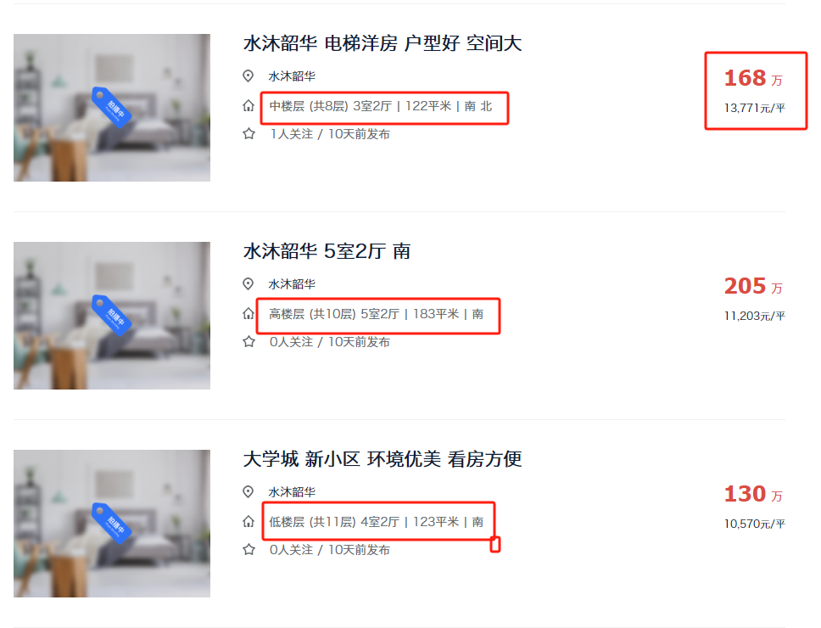The width and height of the screenshot is (821, 628).
Task: Click star follow icon next to 1人关注
Action: click(249, 133)
